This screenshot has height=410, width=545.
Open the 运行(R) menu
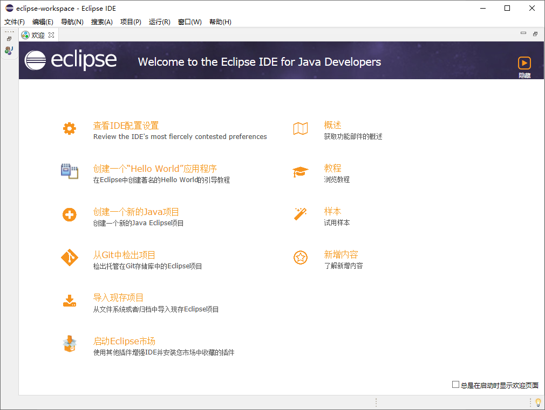tap(160, 22)
